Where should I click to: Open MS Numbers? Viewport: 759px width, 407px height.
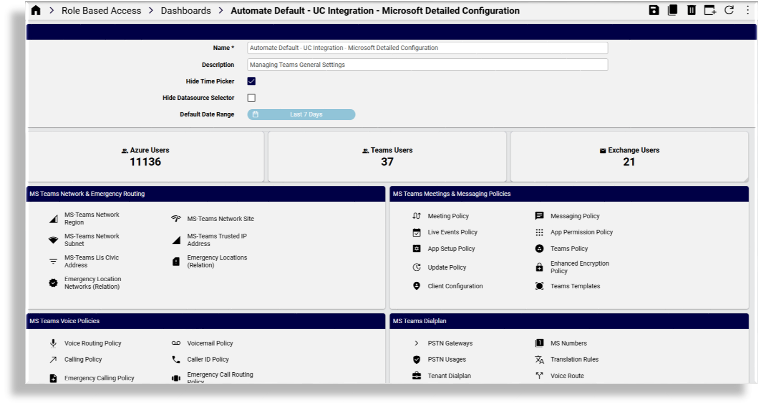[569, 343]
